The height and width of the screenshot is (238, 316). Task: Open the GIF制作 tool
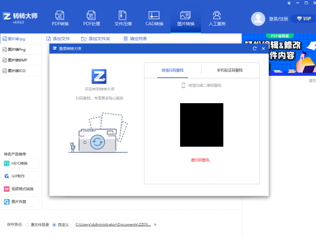click(x=21, y=176)
